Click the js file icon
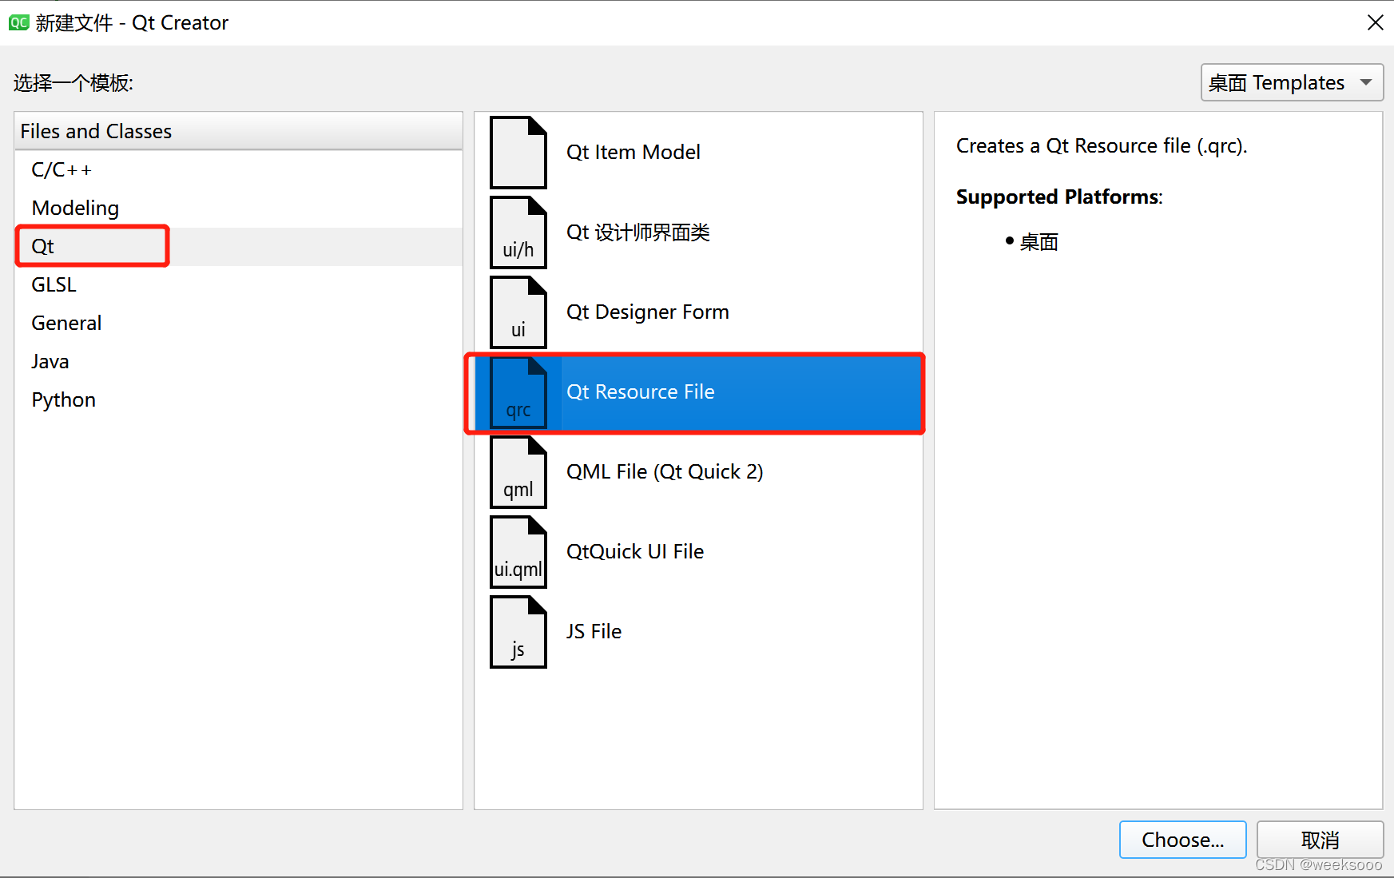1394x878 pixels. pos(518,632)
